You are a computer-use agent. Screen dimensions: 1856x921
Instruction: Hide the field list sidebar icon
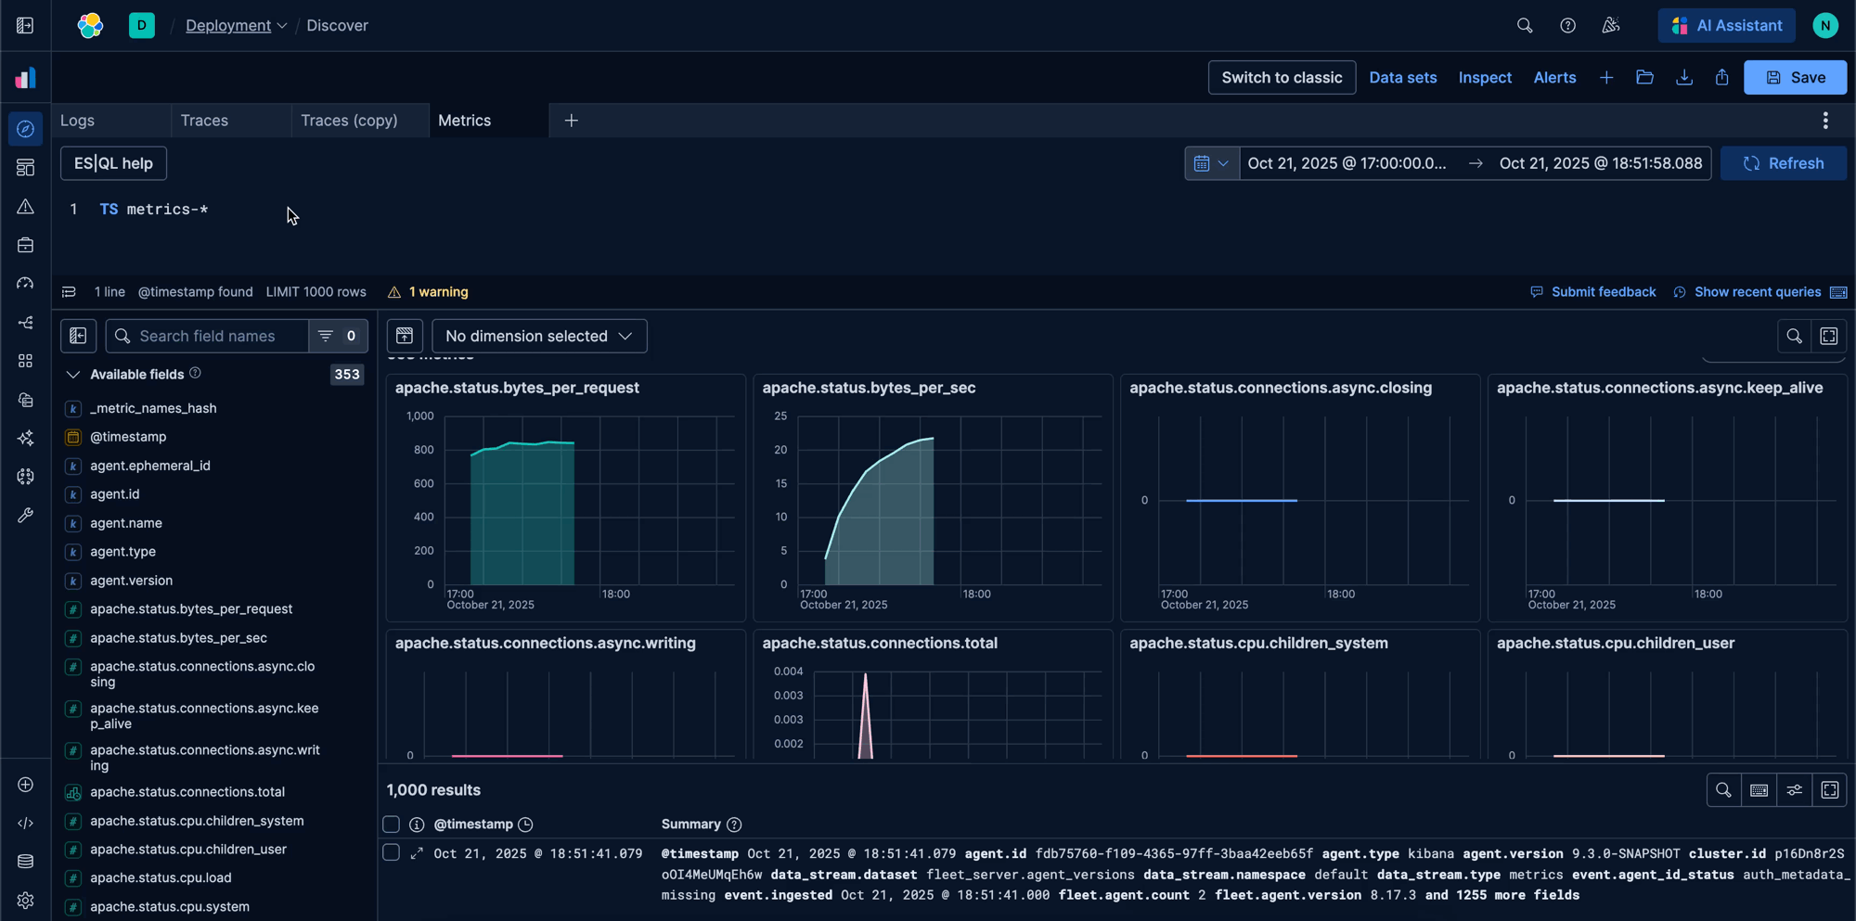pos(79,336)
